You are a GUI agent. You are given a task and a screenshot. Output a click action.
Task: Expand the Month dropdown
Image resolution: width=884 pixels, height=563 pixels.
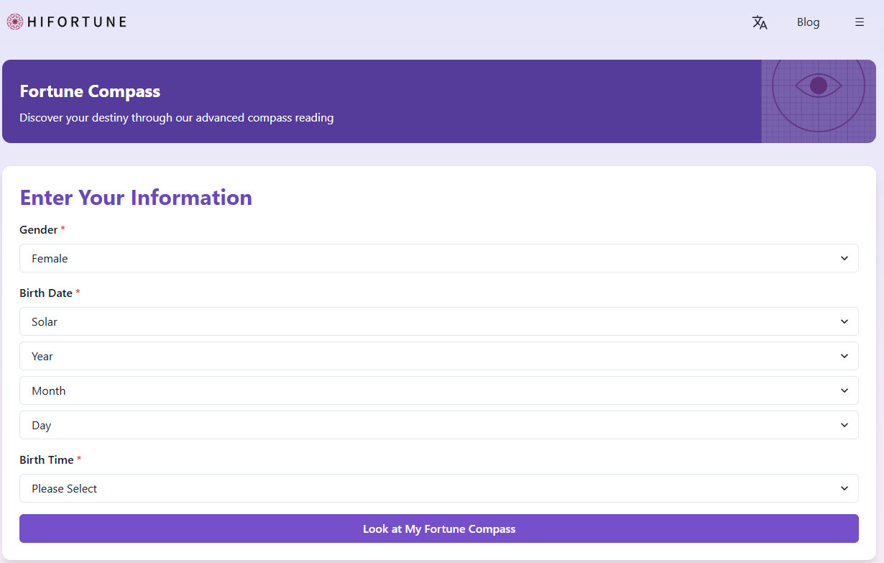coord(439,390)
